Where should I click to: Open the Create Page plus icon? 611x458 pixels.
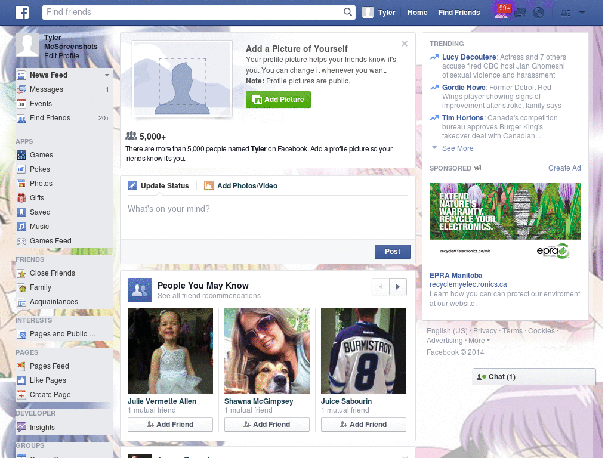pos(21,395)
